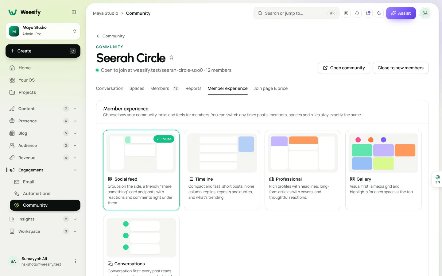Click the Assist button
This screenshot has height=276, width=442.
pyautogui.click(x=401, y=13)
